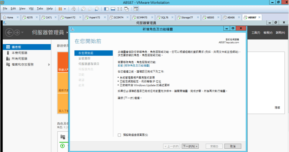Click the VMware pause (suspend) icon

(60, 8)
